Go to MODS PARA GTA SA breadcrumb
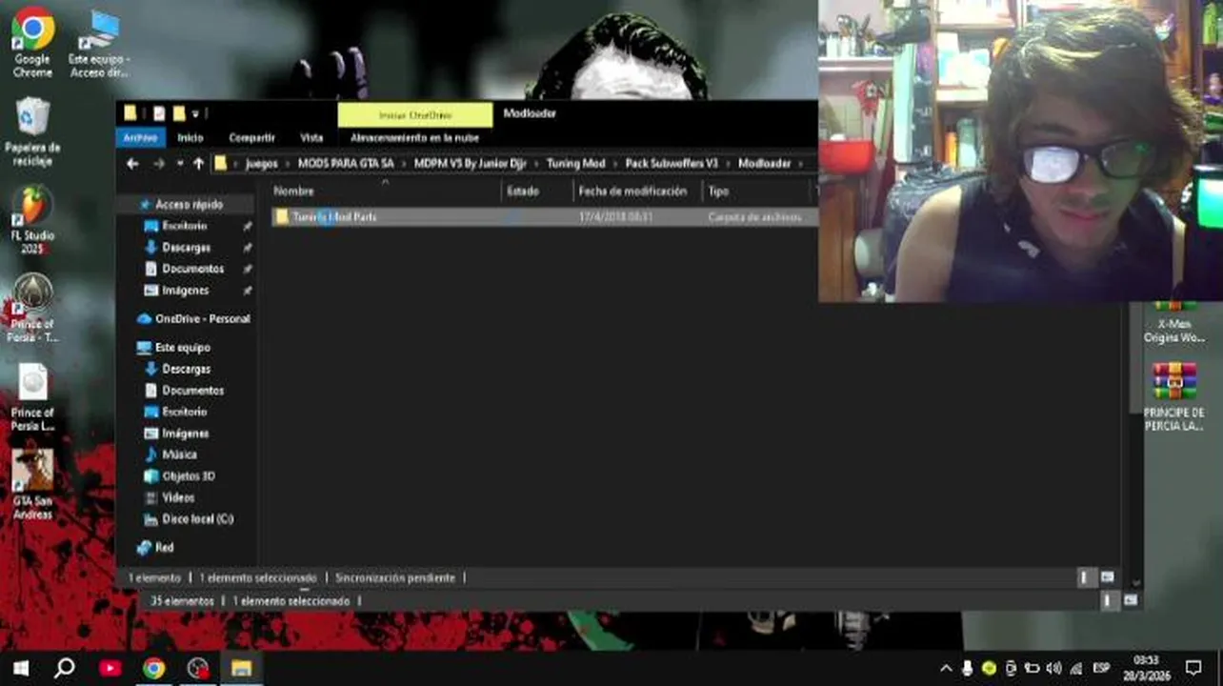 click(x=346, y=164)
